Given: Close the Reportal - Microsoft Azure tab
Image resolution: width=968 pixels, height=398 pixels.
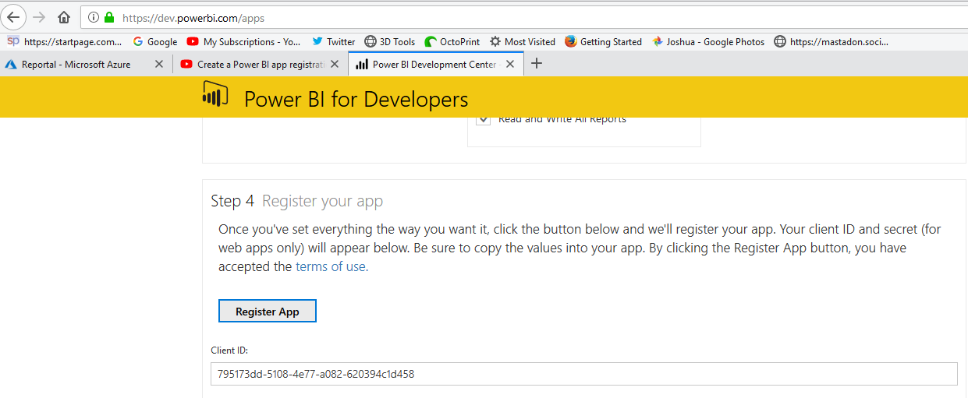Looking at the screenshot, I should 159,65.
